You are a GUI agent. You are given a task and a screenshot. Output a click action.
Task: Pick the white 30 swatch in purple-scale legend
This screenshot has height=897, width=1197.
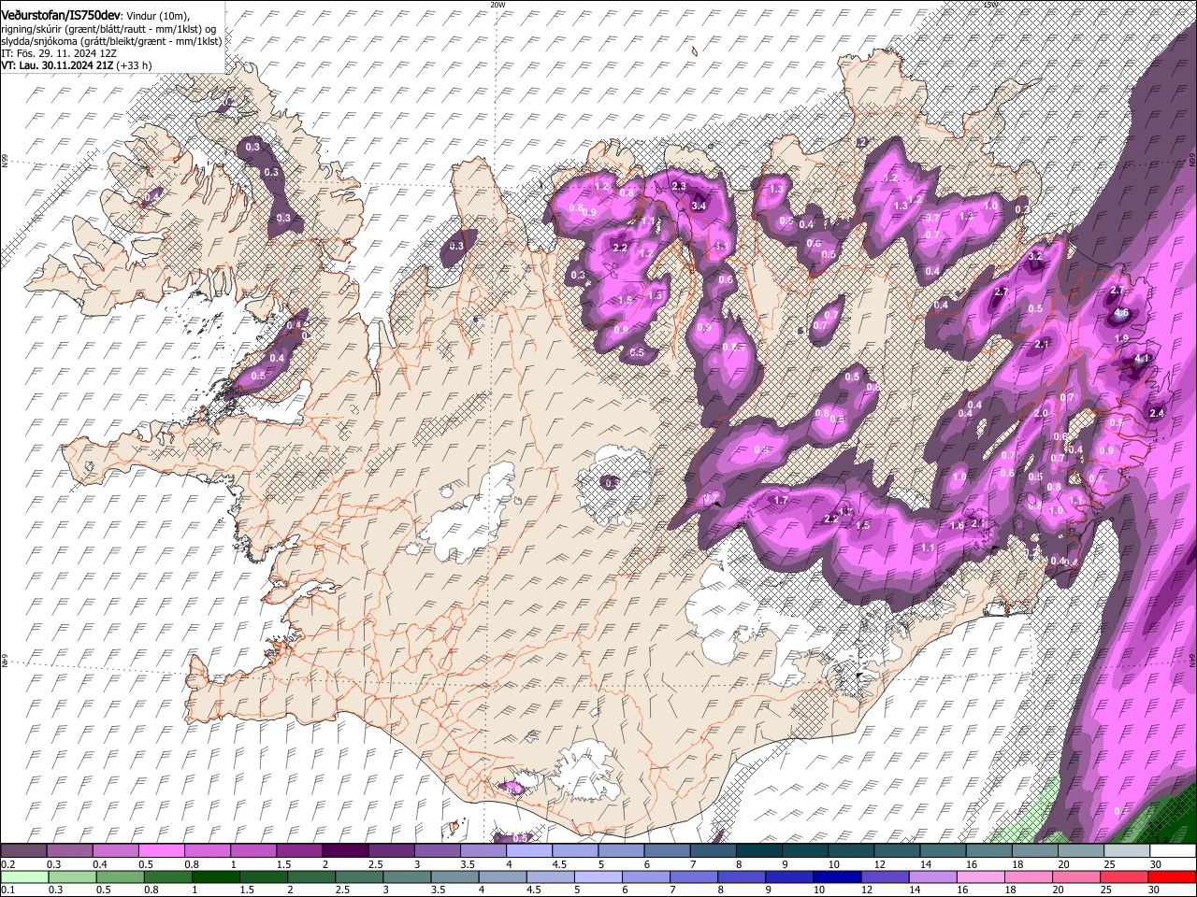point(1172,851)
